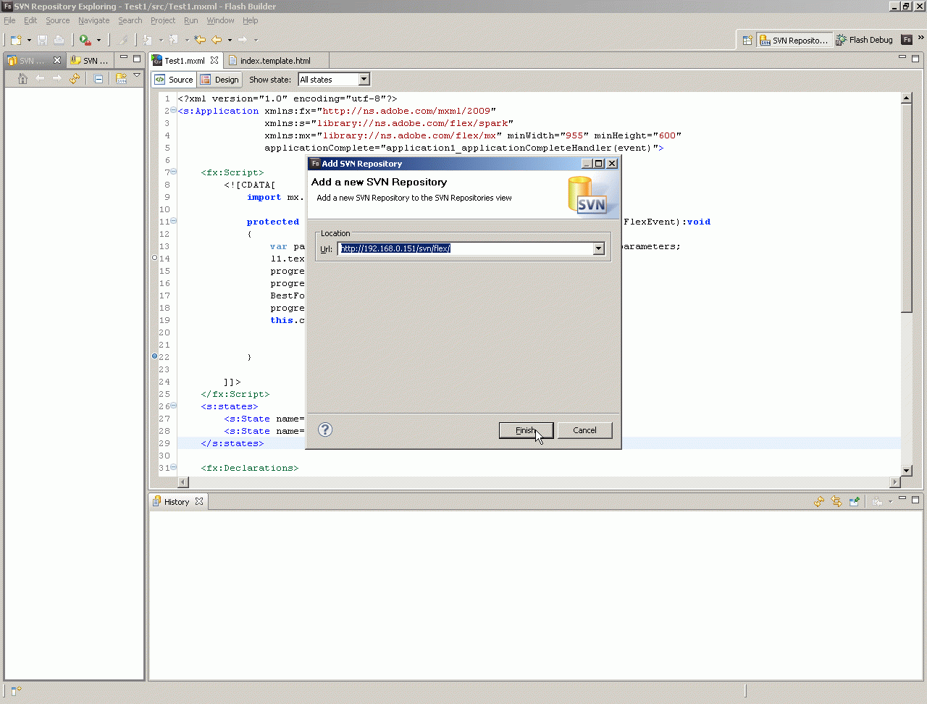Screen dimensions: 927x704
Task: Click the status bar icon at bottom left
Action: click(x=16, y=692)
